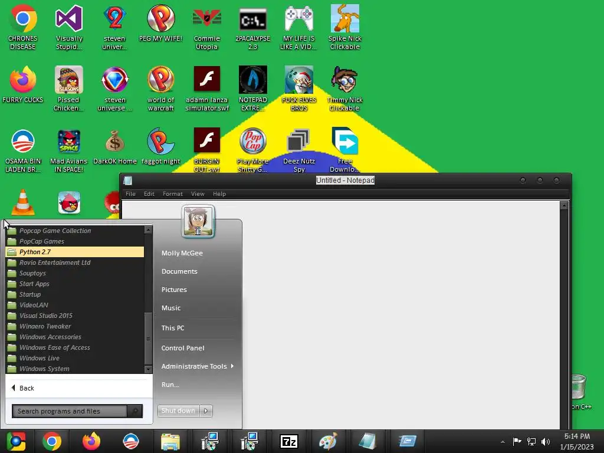The image size is (604, 453).
Task: Click the Action Center flag tray icon
Action: (x=517, y=441)
